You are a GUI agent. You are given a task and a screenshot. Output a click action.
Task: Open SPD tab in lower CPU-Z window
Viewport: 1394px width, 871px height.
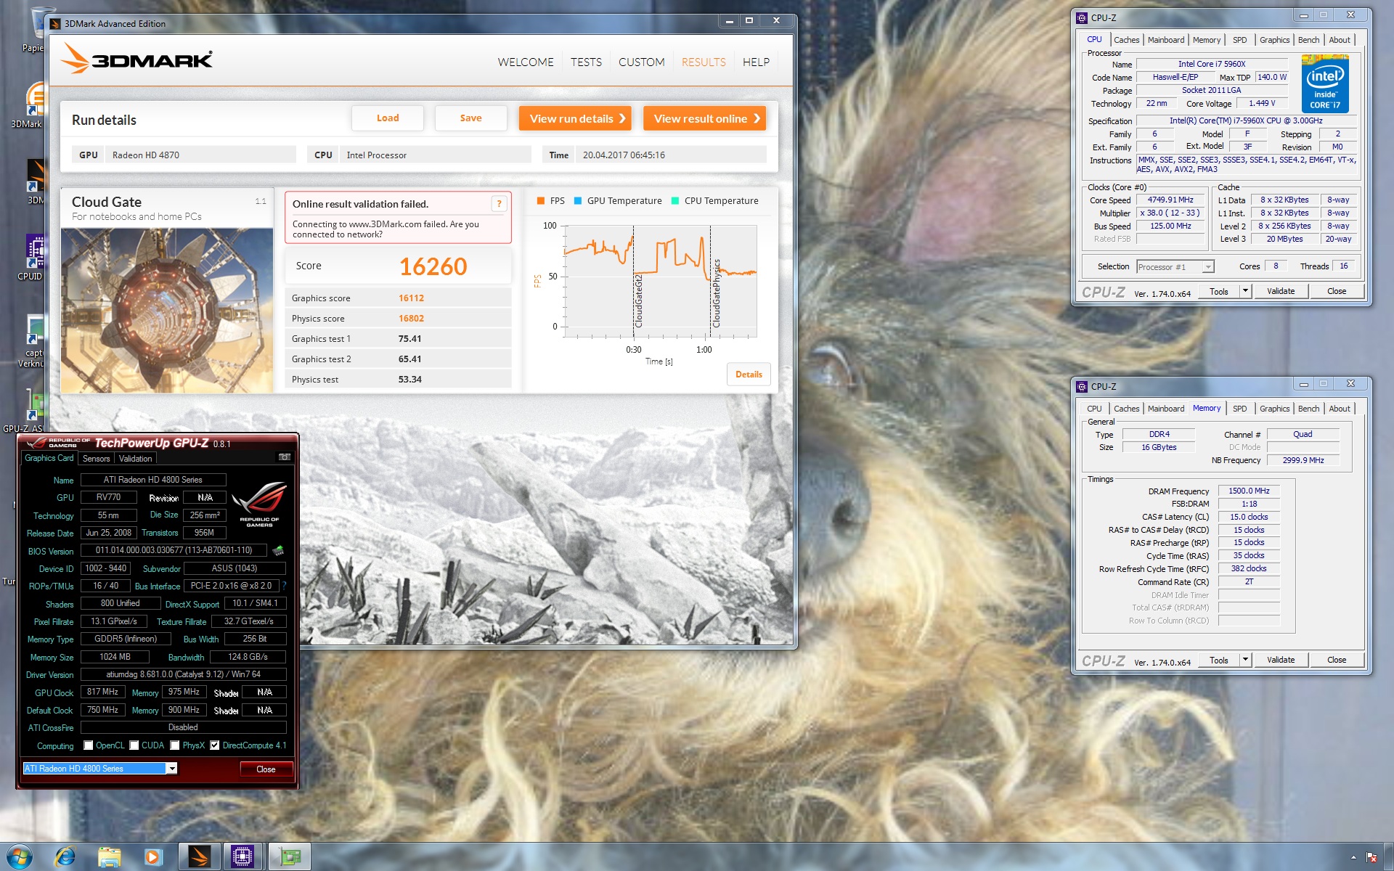[1239, 409]
